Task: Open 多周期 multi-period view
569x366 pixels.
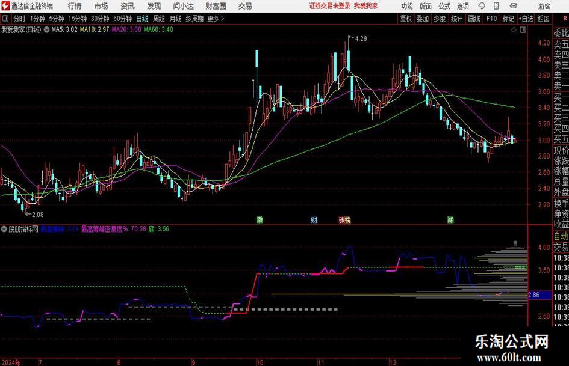Action: 194,19
